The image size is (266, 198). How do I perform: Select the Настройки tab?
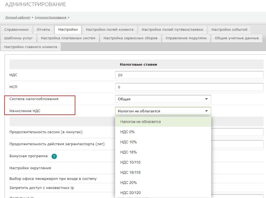click(x=68, y=30)
